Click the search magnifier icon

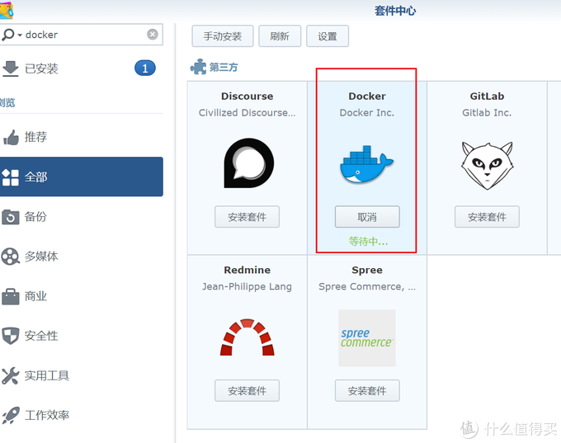(x=9, y=35)
